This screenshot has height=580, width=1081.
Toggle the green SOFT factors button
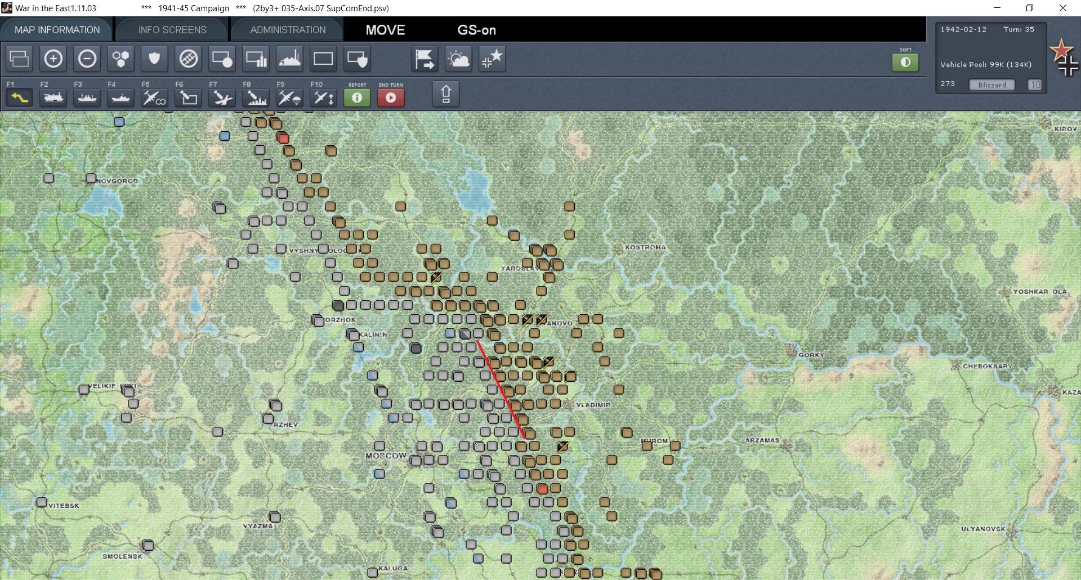pyautogui.click(x=905, y=62)
